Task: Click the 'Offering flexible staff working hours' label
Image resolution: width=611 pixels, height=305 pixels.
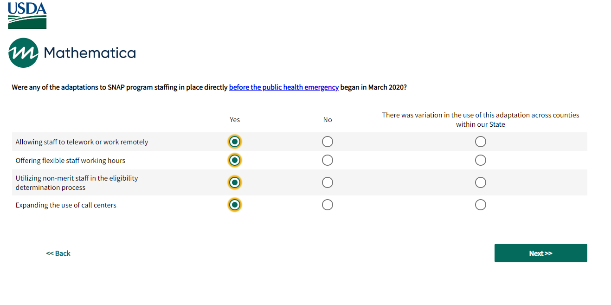Action: [x=71, y=161]
